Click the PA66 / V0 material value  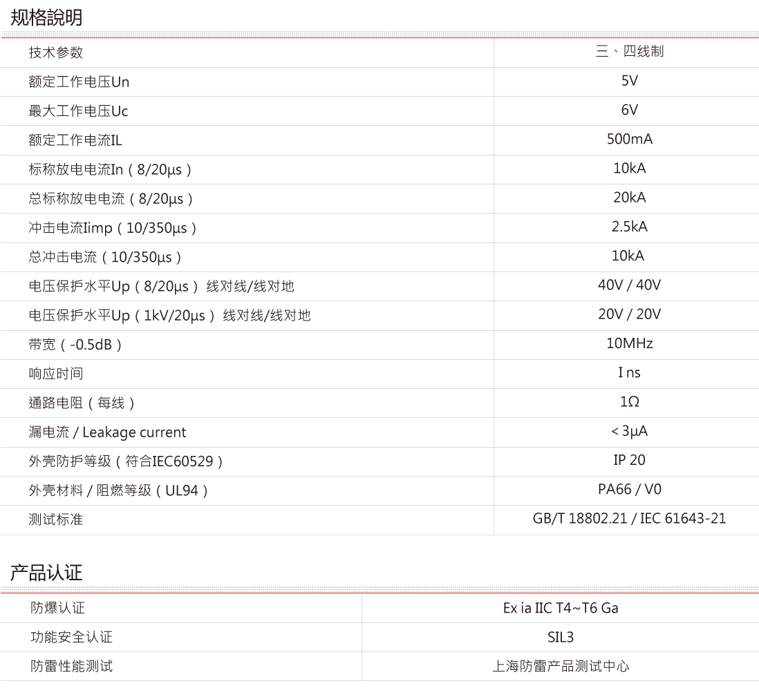(629, 489)
